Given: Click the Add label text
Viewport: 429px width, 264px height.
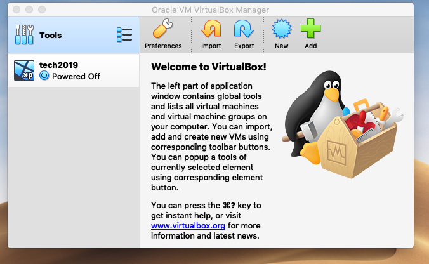Looking at the screenshot, I should pyautogui.click(x=311, y=46).
